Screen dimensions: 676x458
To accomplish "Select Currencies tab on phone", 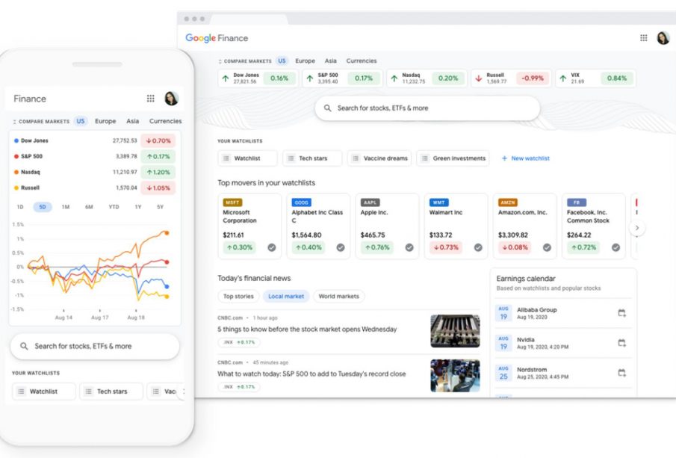I will (165, 121).
